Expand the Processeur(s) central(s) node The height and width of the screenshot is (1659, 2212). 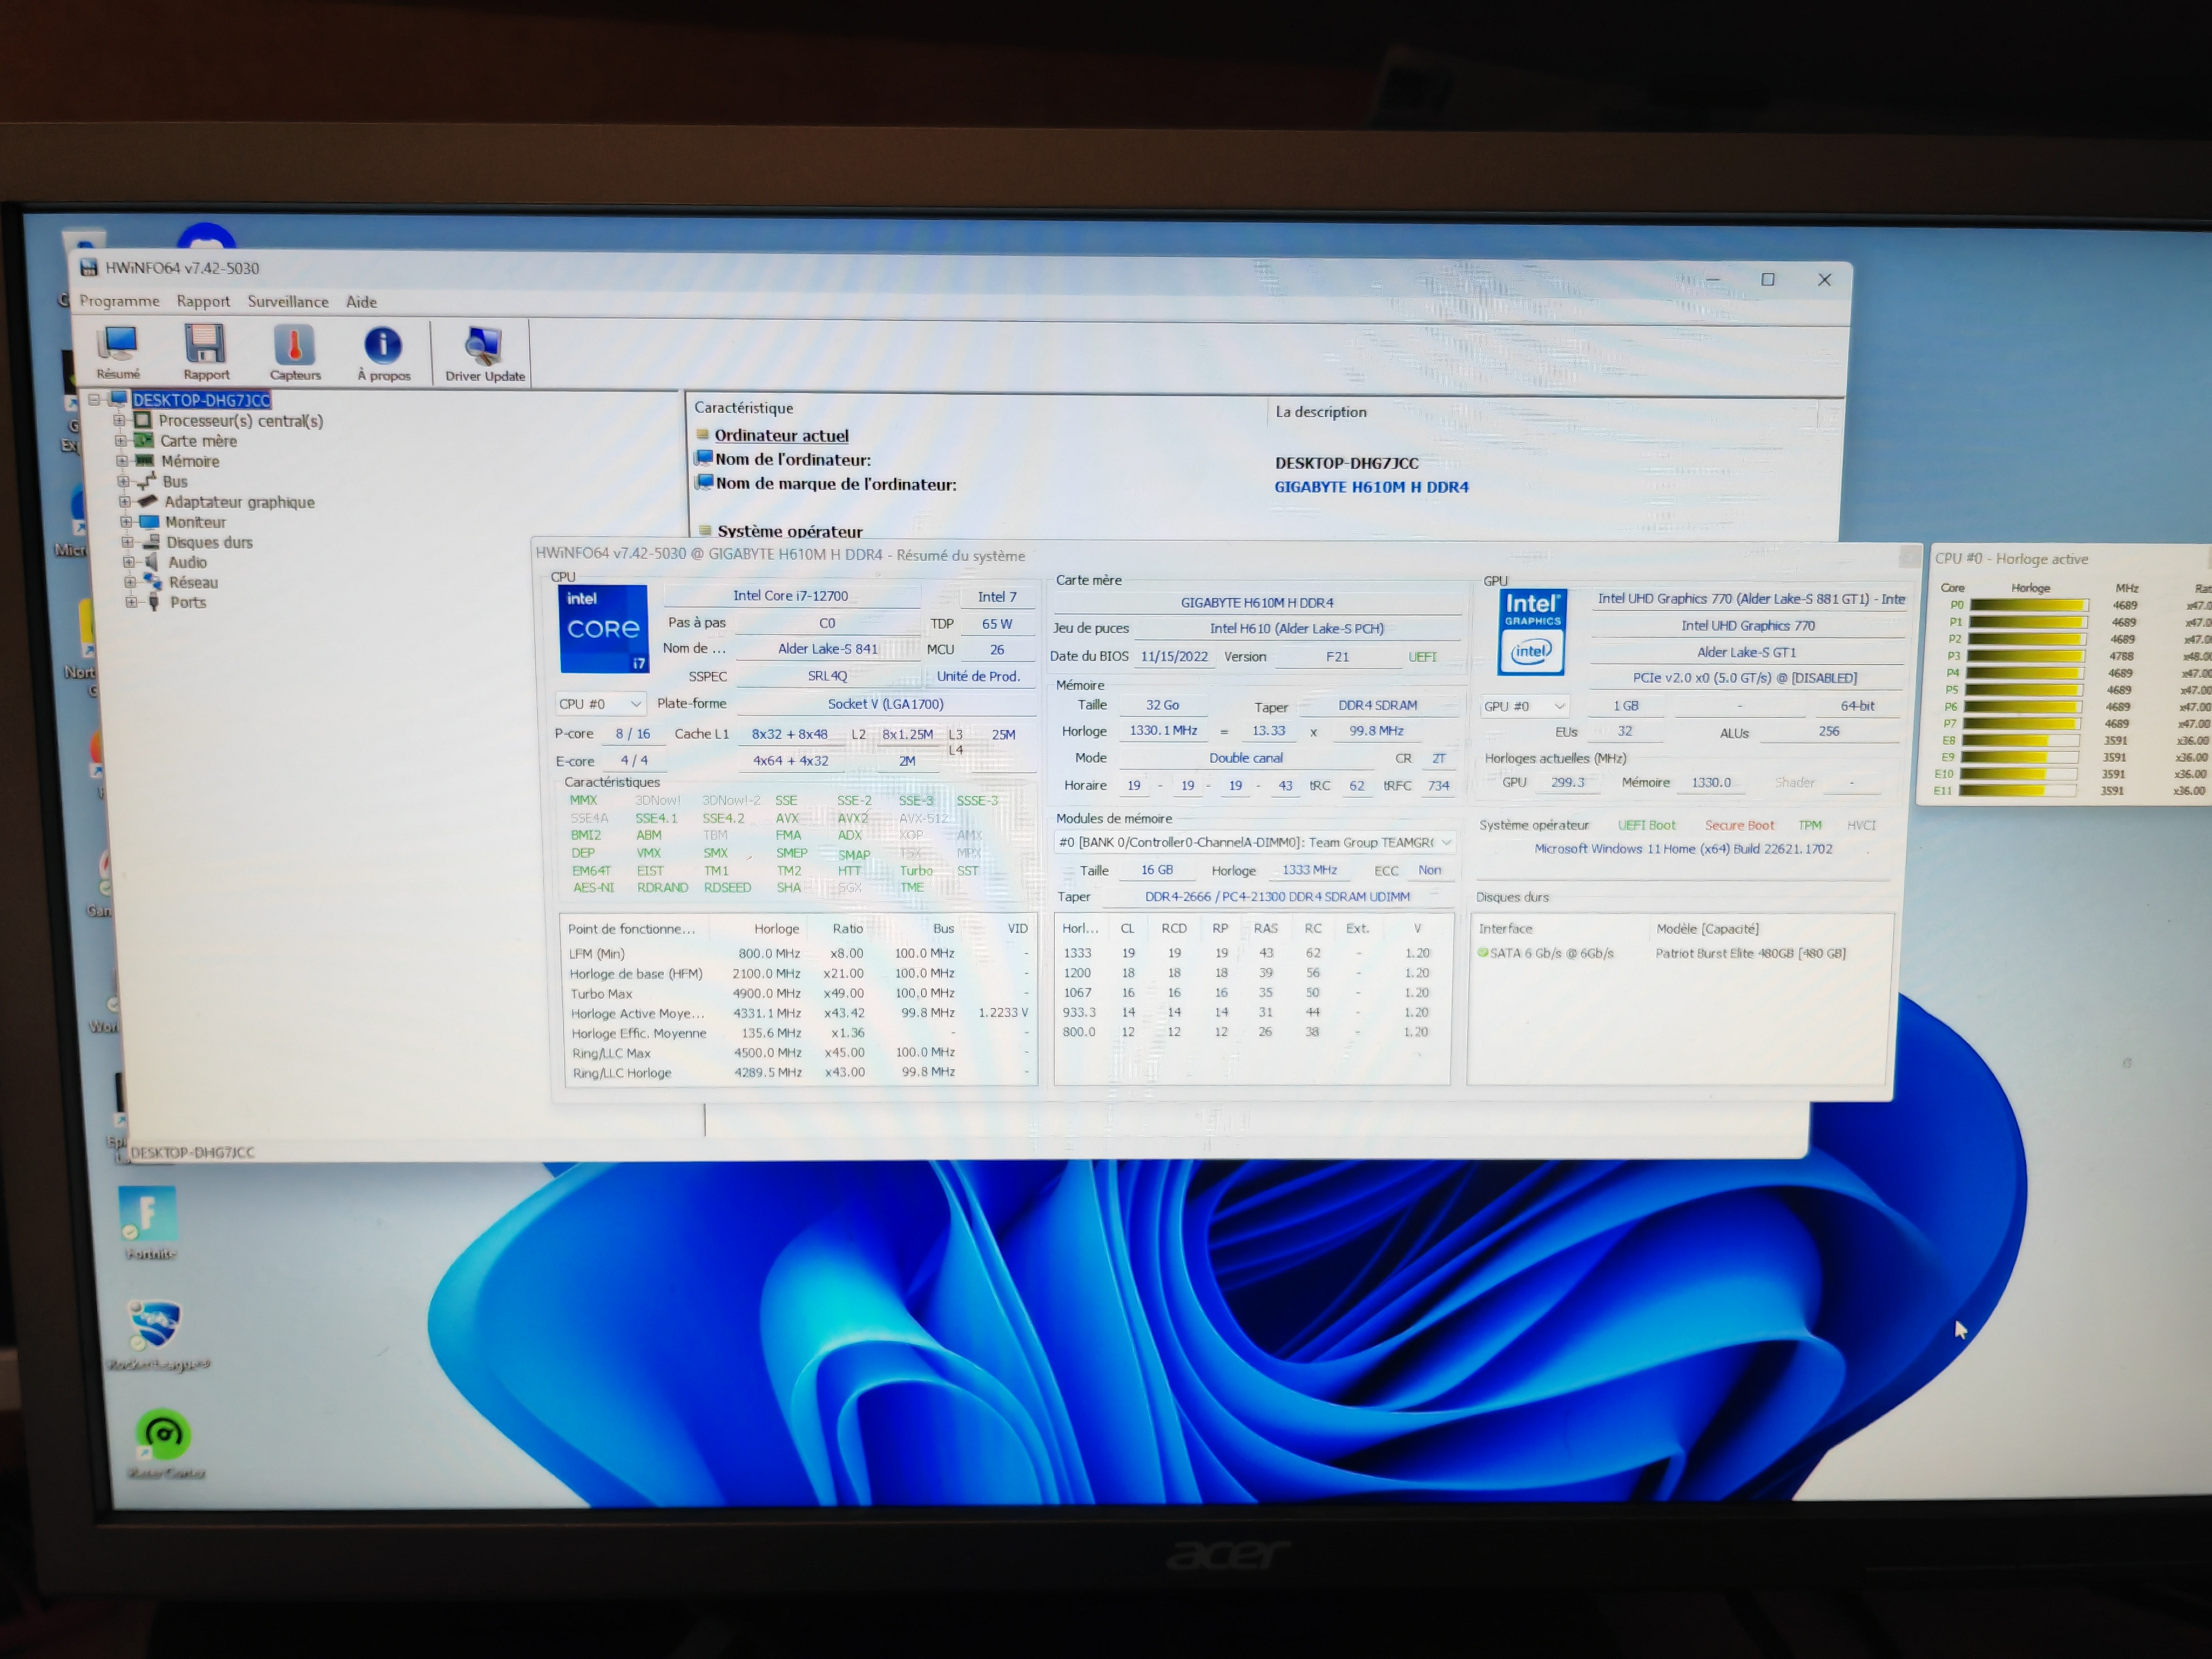pyautogui.click(x=119, y=420)
